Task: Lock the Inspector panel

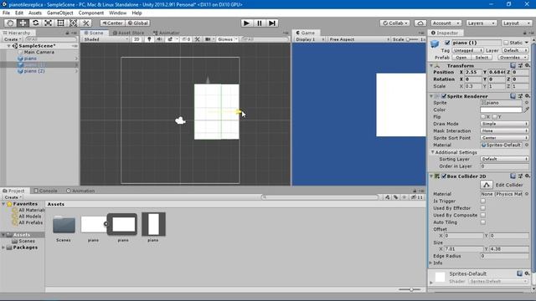Action: [525, 33]
